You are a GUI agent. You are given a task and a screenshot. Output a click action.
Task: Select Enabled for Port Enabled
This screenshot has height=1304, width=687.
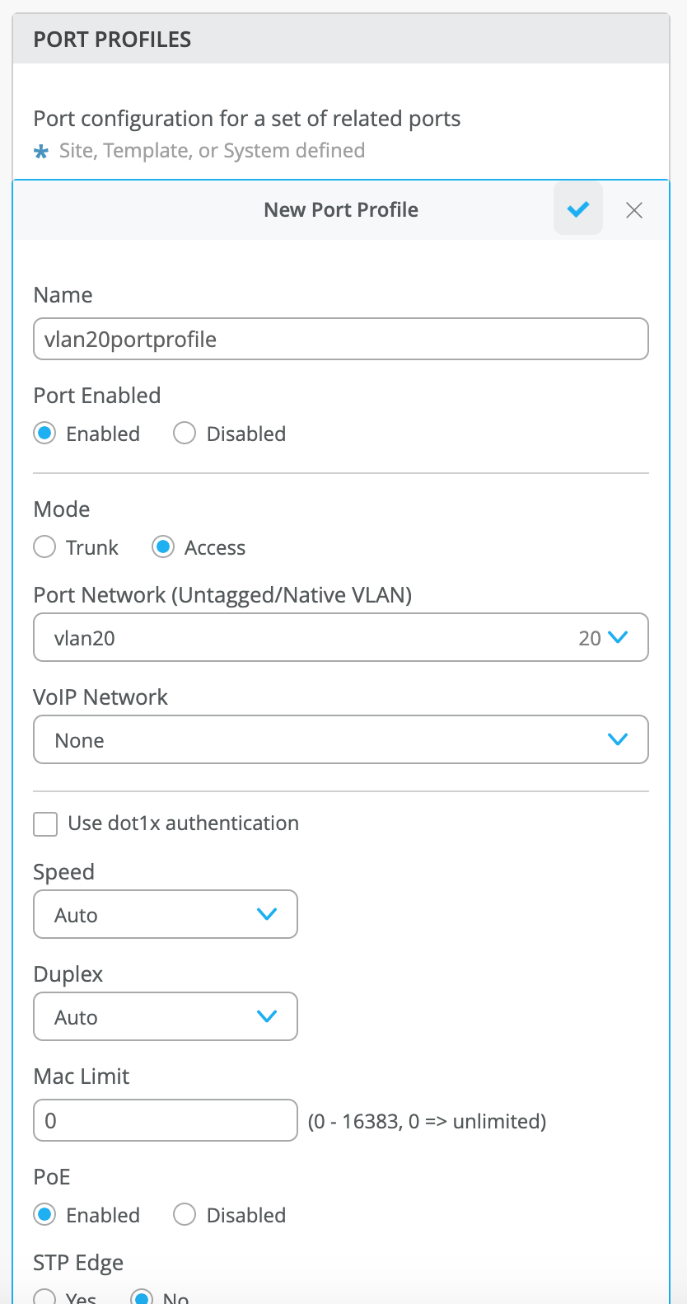pos(44,434)
